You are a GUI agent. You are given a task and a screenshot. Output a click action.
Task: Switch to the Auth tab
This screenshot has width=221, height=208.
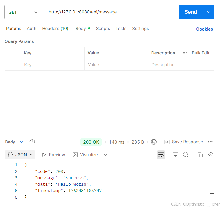click(x=32, y=29)
